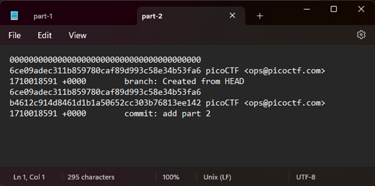Image resolution: width=375 pixels, height=186 pixels.
Task: Close the Notepad window
Action: coord(361,9)
